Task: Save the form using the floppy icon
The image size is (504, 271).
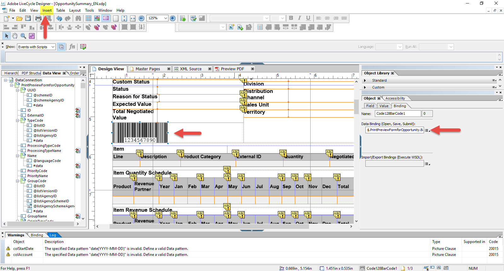Action: coord(28,18)
